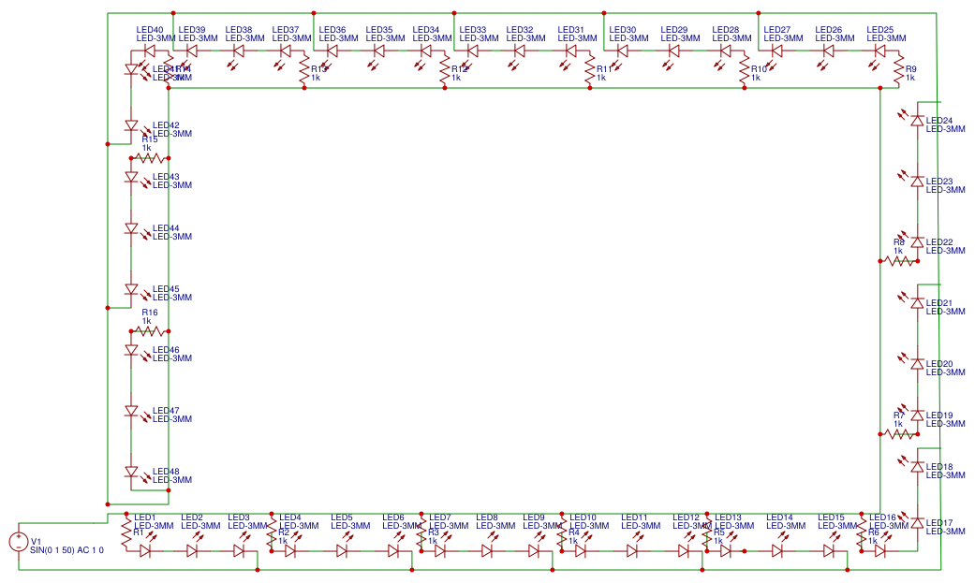
Task: Select the LED22 diode symbol
Action: click(x=917, y=241)
